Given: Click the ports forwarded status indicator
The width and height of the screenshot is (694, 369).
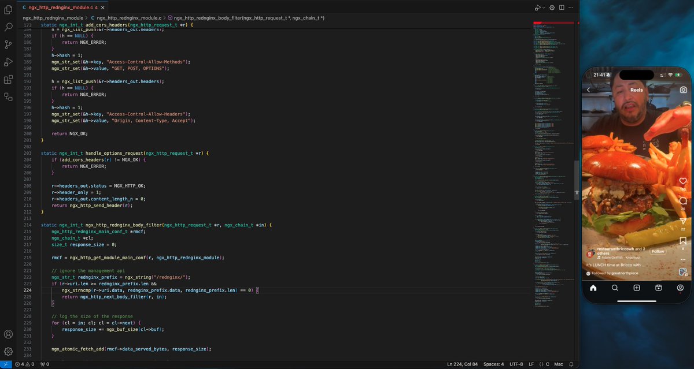Looking at the screenshot, I should (x=45, y=364).
